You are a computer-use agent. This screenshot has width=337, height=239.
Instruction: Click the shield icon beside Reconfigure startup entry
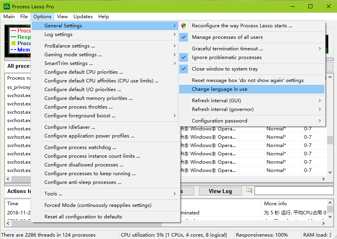[x=184, y=26]
